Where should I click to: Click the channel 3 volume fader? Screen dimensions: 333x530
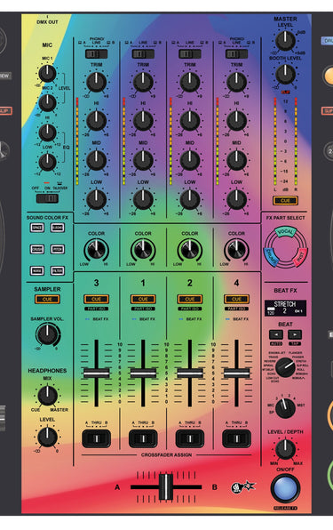click(x=97, y=373)
